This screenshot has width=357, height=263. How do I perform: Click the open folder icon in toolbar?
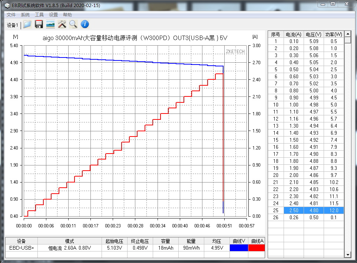[x=27, y=24]
